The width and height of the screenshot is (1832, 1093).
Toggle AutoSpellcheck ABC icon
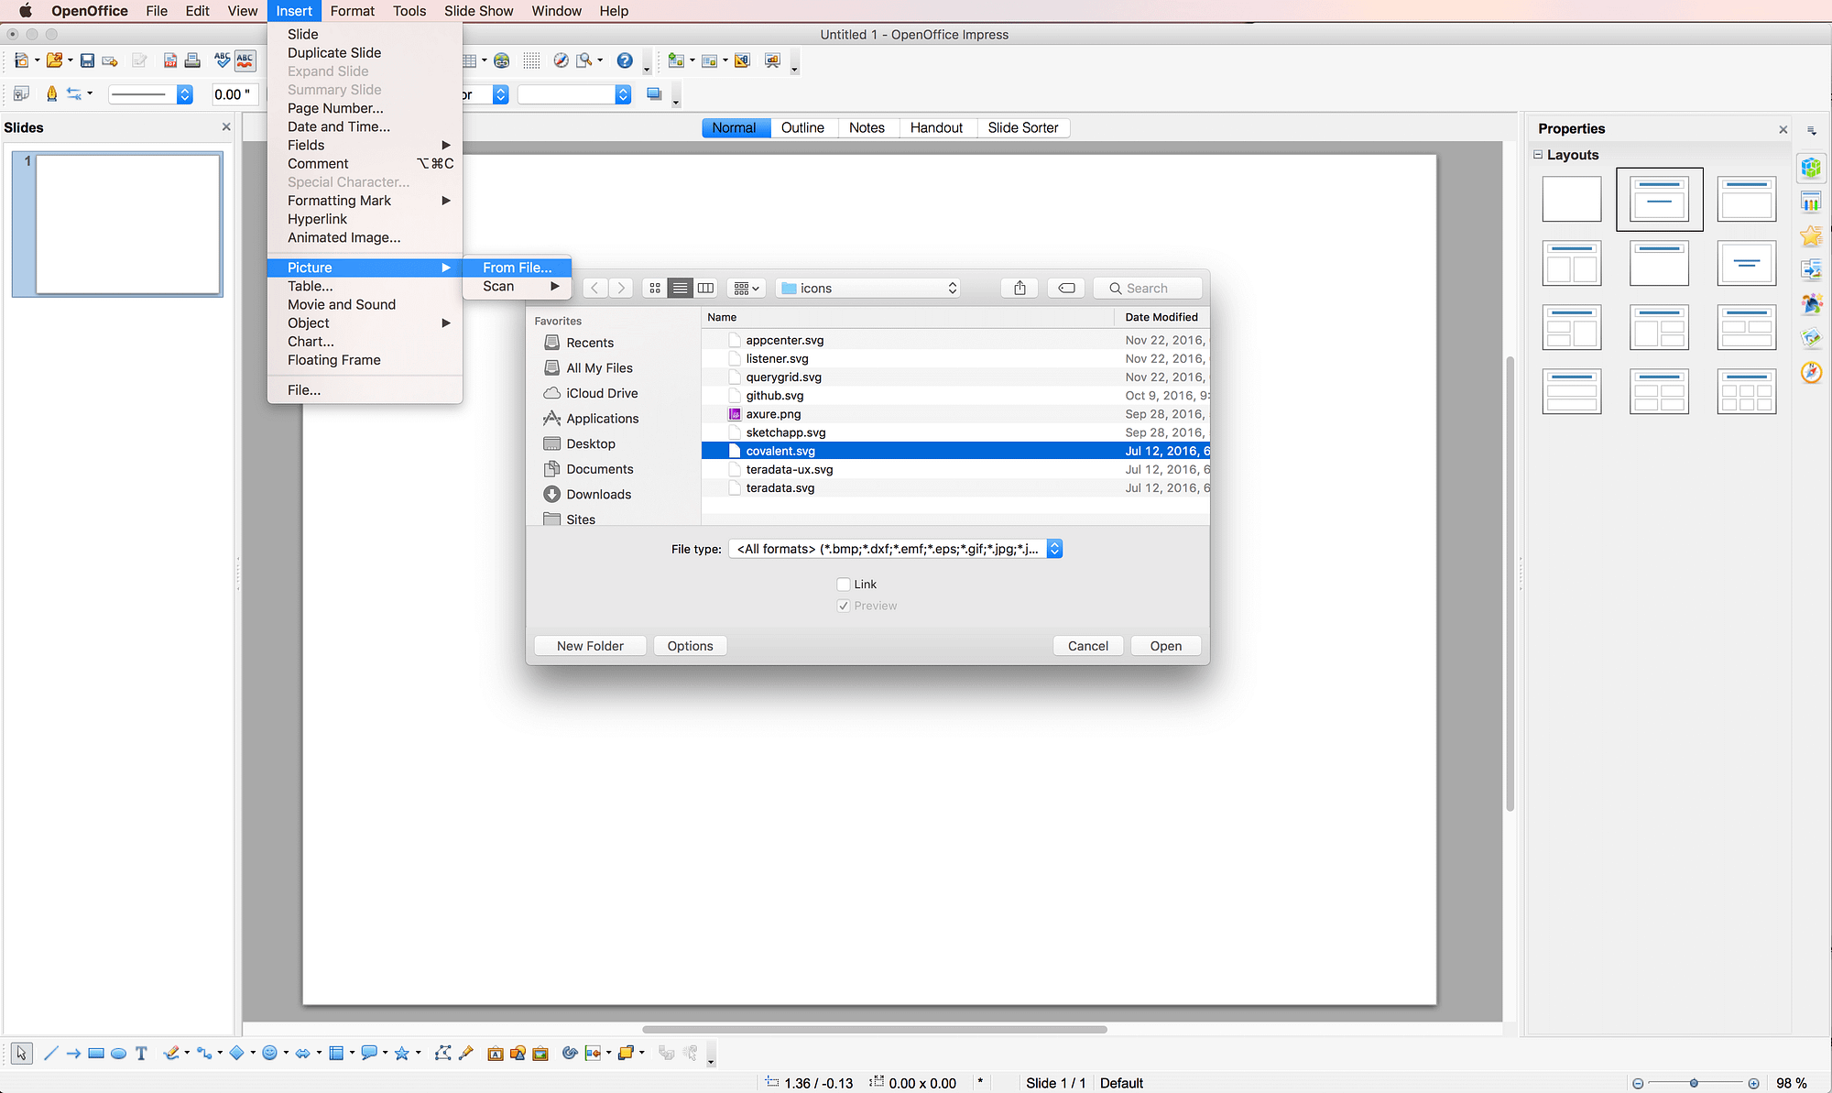click(245, 60)
